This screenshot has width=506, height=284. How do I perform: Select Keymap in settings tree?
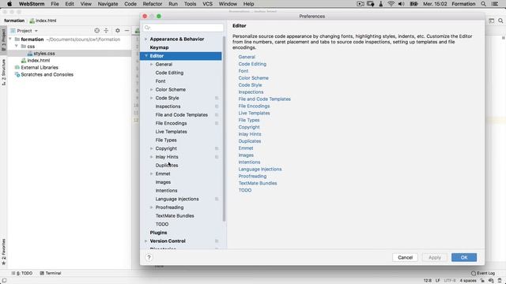point(159,47)
